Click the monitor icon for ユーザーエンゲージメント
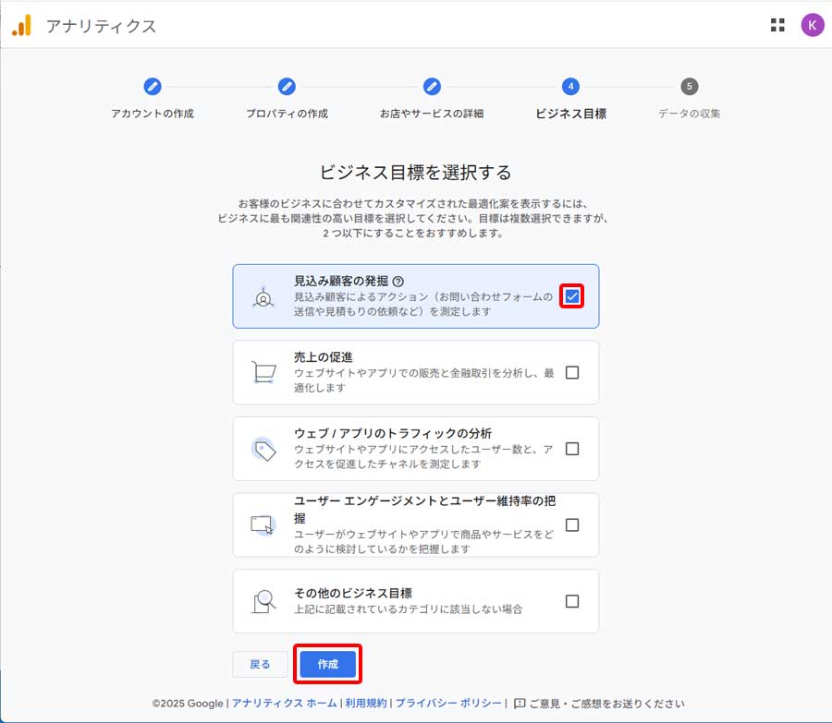The height and width of the screenshot is (723, 832). point(263,524)
